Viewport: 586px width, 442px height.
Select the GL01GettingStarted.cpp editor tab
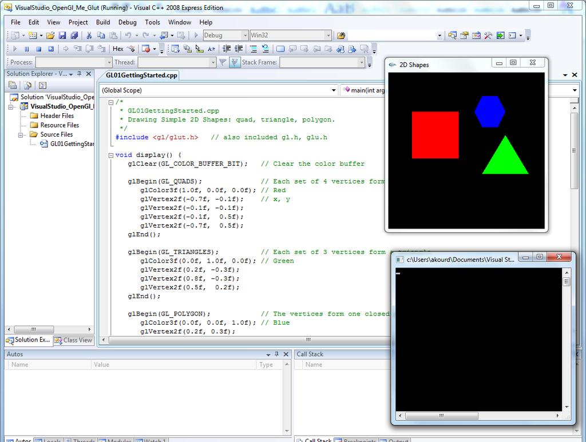point(141,75)
